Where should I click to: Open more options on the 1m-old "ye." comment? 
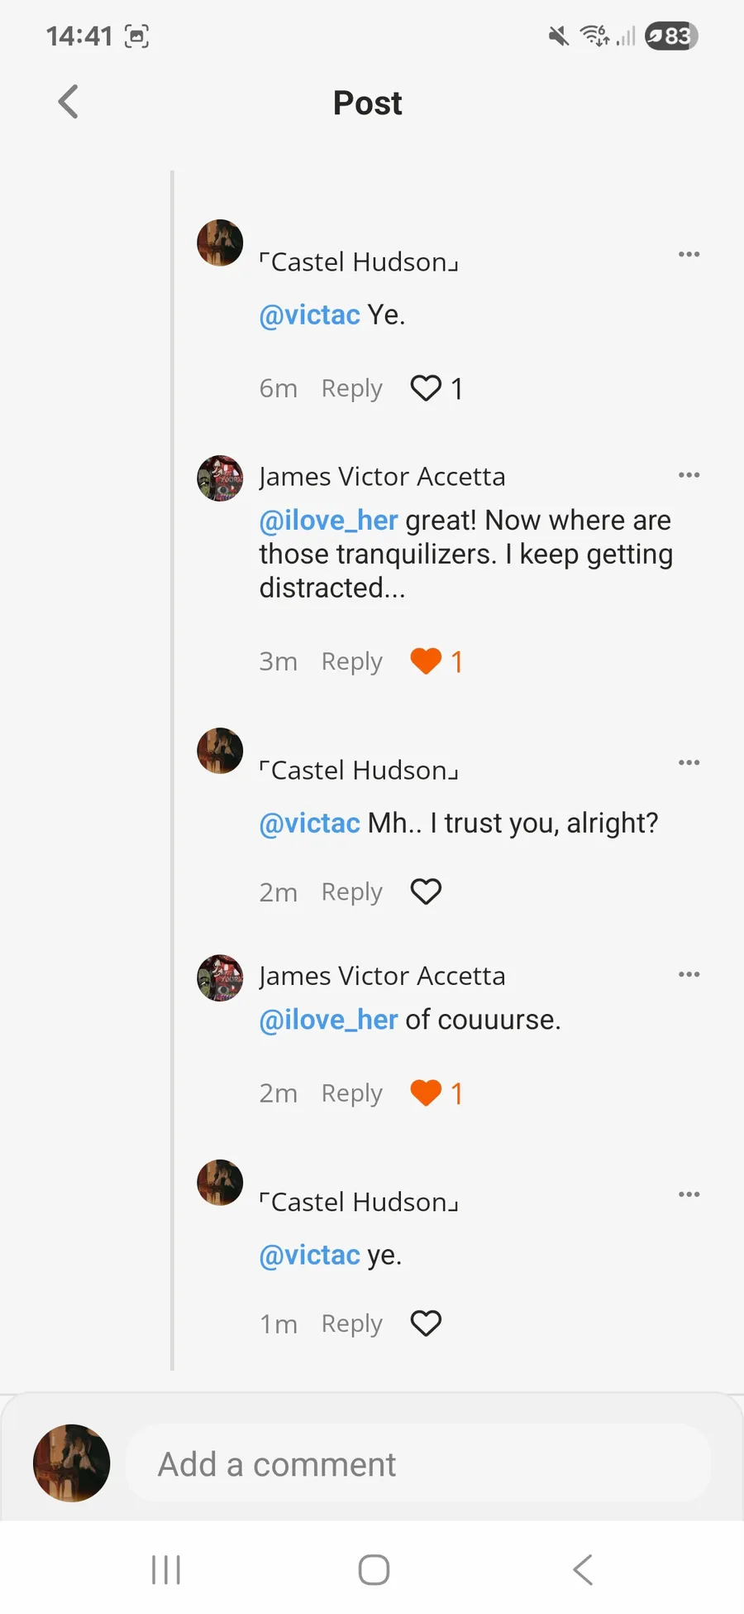(x=689, y=1194)
